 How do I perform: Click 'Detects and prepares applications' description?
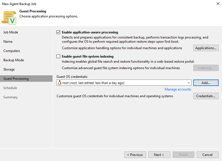[x=135, y=39]
